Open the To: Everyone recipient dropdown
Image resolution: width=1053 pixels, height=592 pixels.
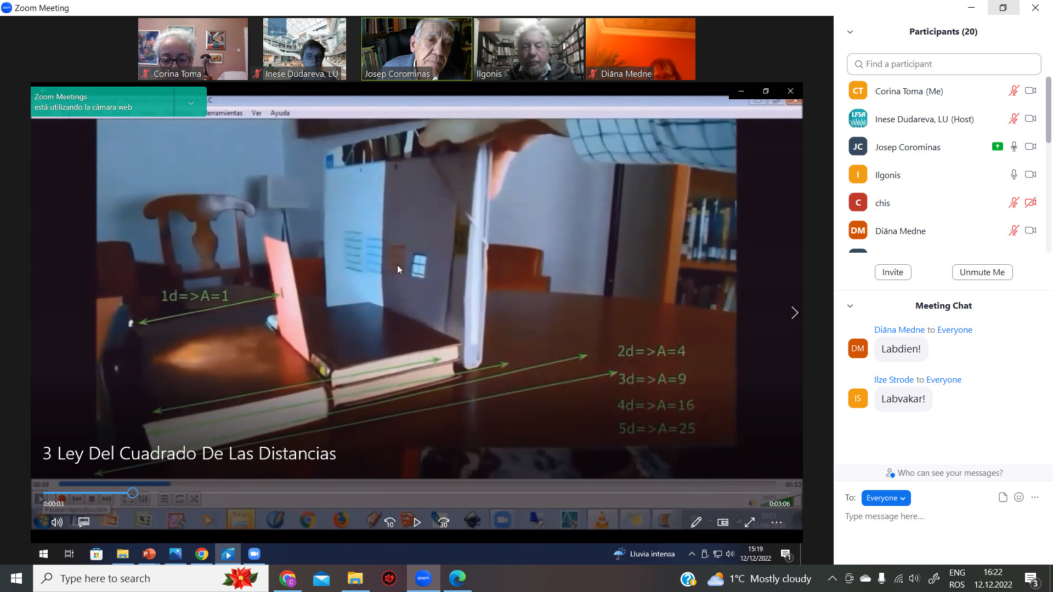pos(886,498)
